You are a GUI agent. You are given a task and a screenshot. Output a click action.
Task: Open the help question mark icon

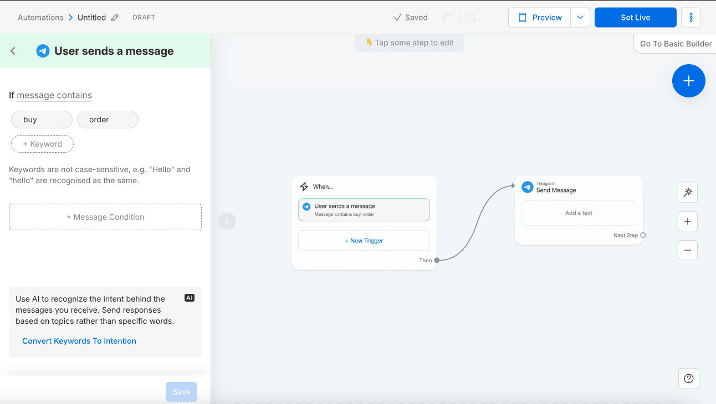pos(689,379)
